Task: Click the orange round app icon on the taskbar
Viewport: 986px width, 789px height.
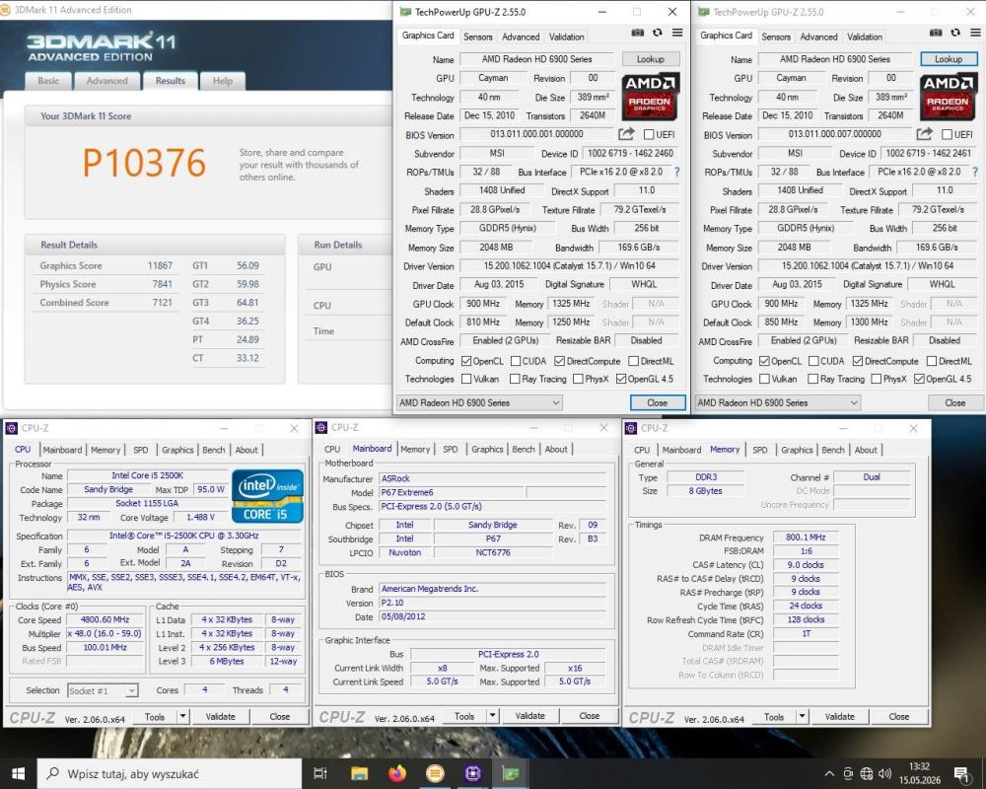Action: pyautogui.click(x=435, y=773)
